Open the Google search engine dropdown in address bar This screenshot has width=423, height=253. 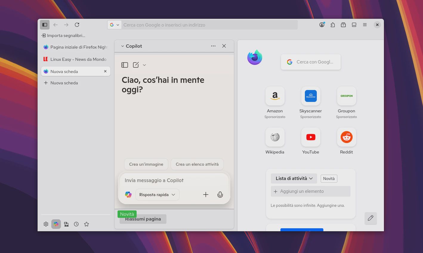coord(115,25)
